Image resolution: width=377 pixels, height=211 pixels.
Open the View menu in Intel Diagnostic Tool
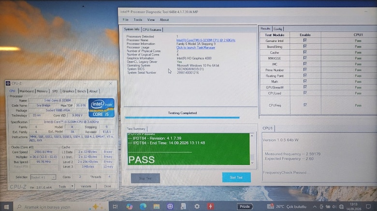pyautogui.click(x=151, y=20)
